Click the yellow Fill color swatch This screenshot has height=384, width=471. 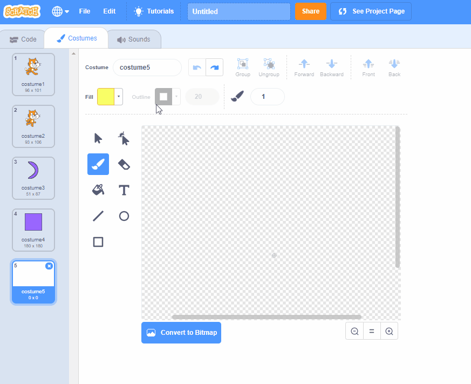(106, 97)
